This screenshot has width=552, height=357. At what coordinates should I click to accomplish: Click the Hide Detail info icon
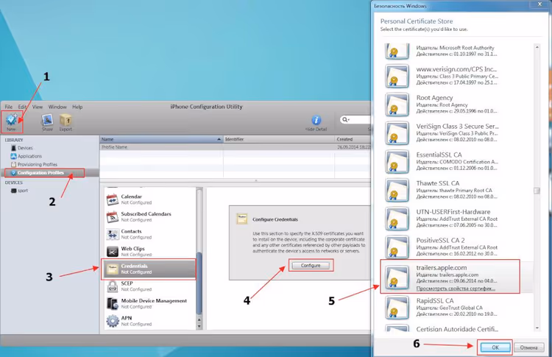pos(316,120)
